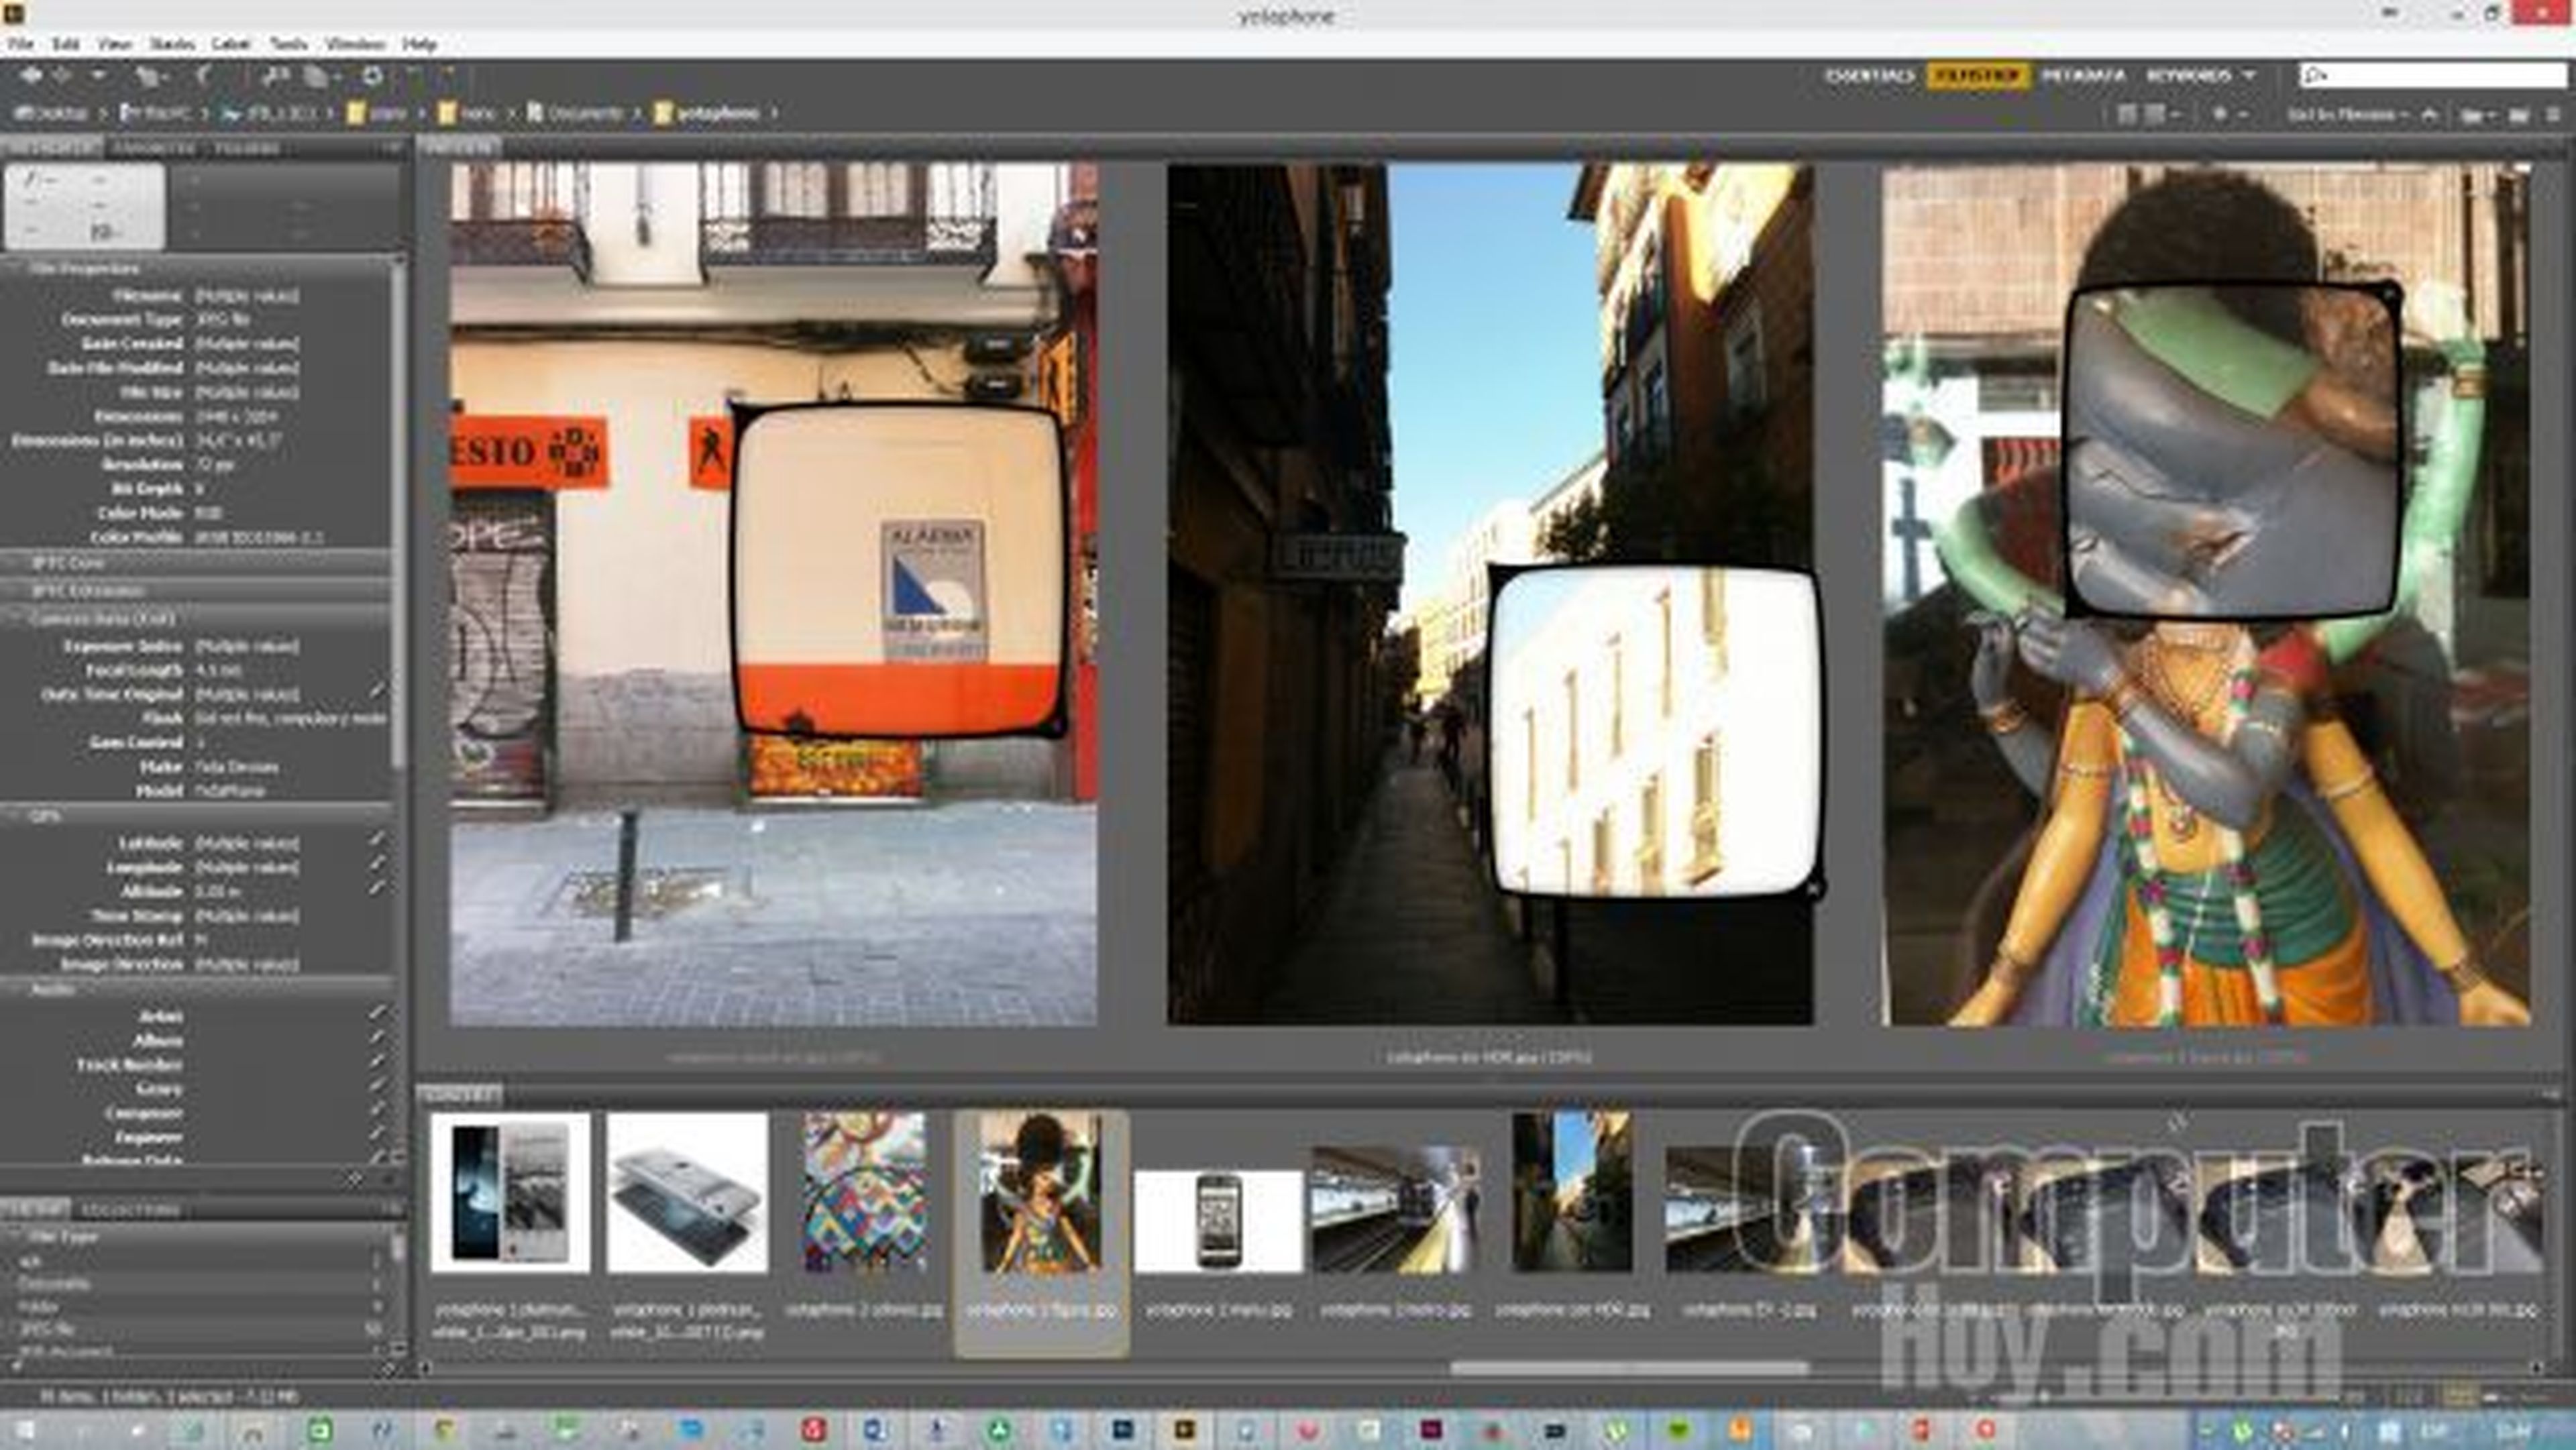Viewport: 2576px width, 1450px height.
Task: Click the filmstrip horizontal scrollbar
Action: (x=1629, y=1367)
